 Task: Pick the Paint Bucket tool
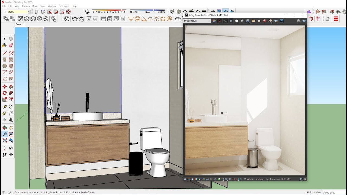pos(5,45)
